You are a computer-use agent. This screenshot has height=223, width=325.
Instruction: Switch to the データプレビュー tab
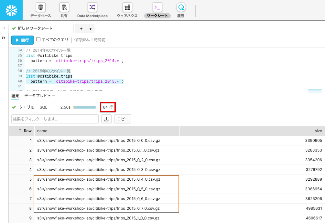click(x=40, y=96)
